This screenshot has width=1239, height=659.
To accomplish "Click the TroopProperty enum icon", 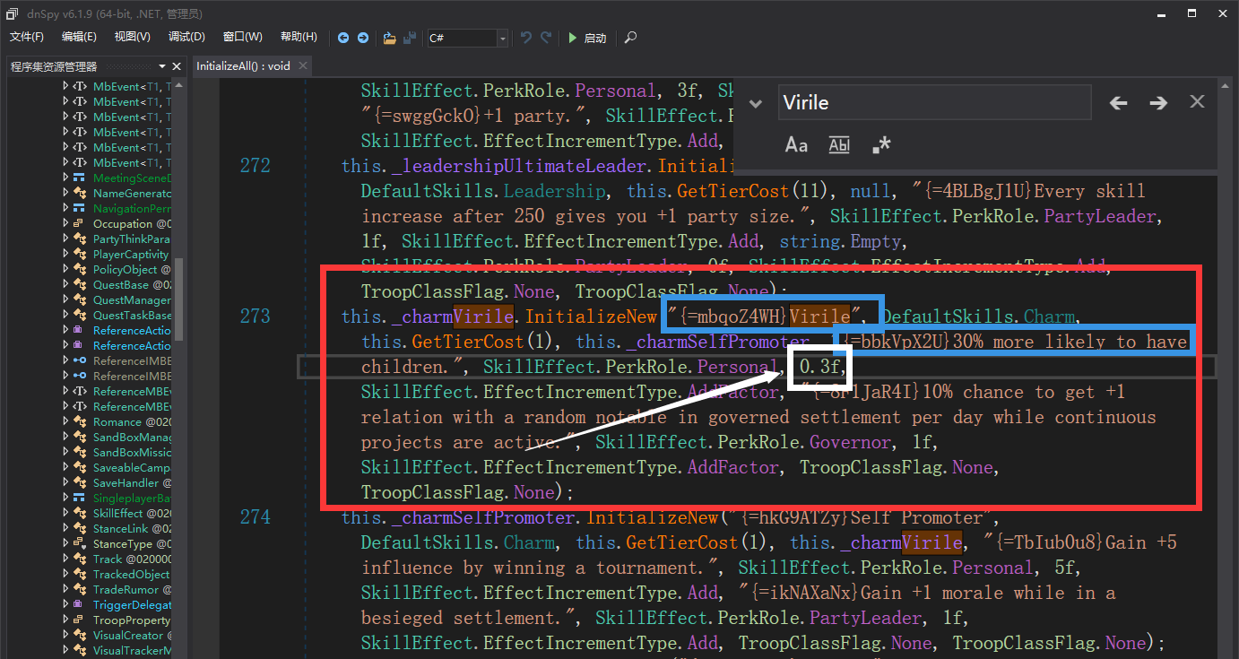I will pos(80,620).
